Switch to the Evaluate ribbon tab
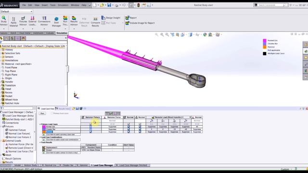The width and height of the screenshot is (308, 173). pyautogui.click(x=50, y=33)
